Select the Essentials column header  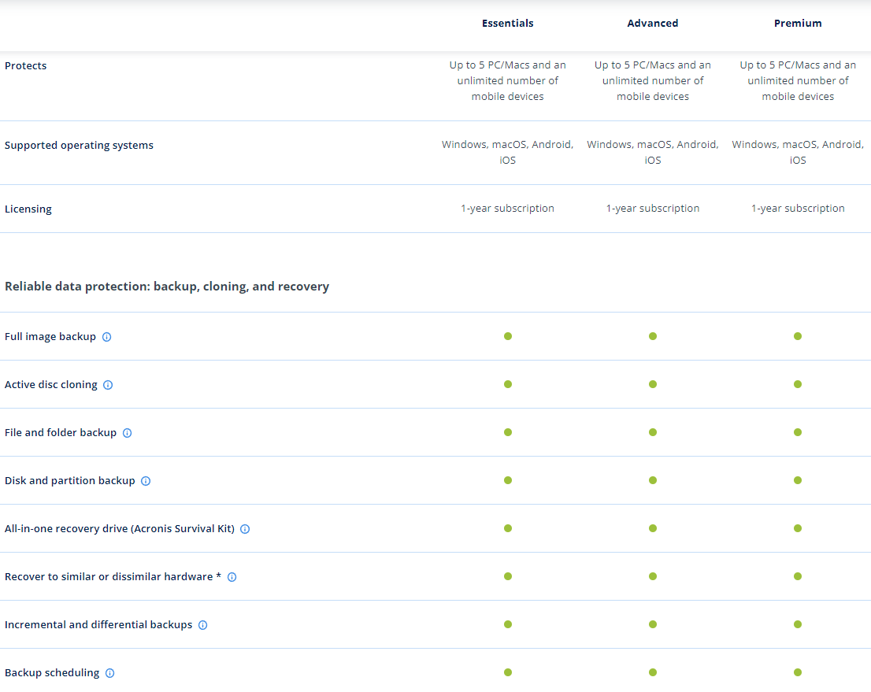point(507,24)
